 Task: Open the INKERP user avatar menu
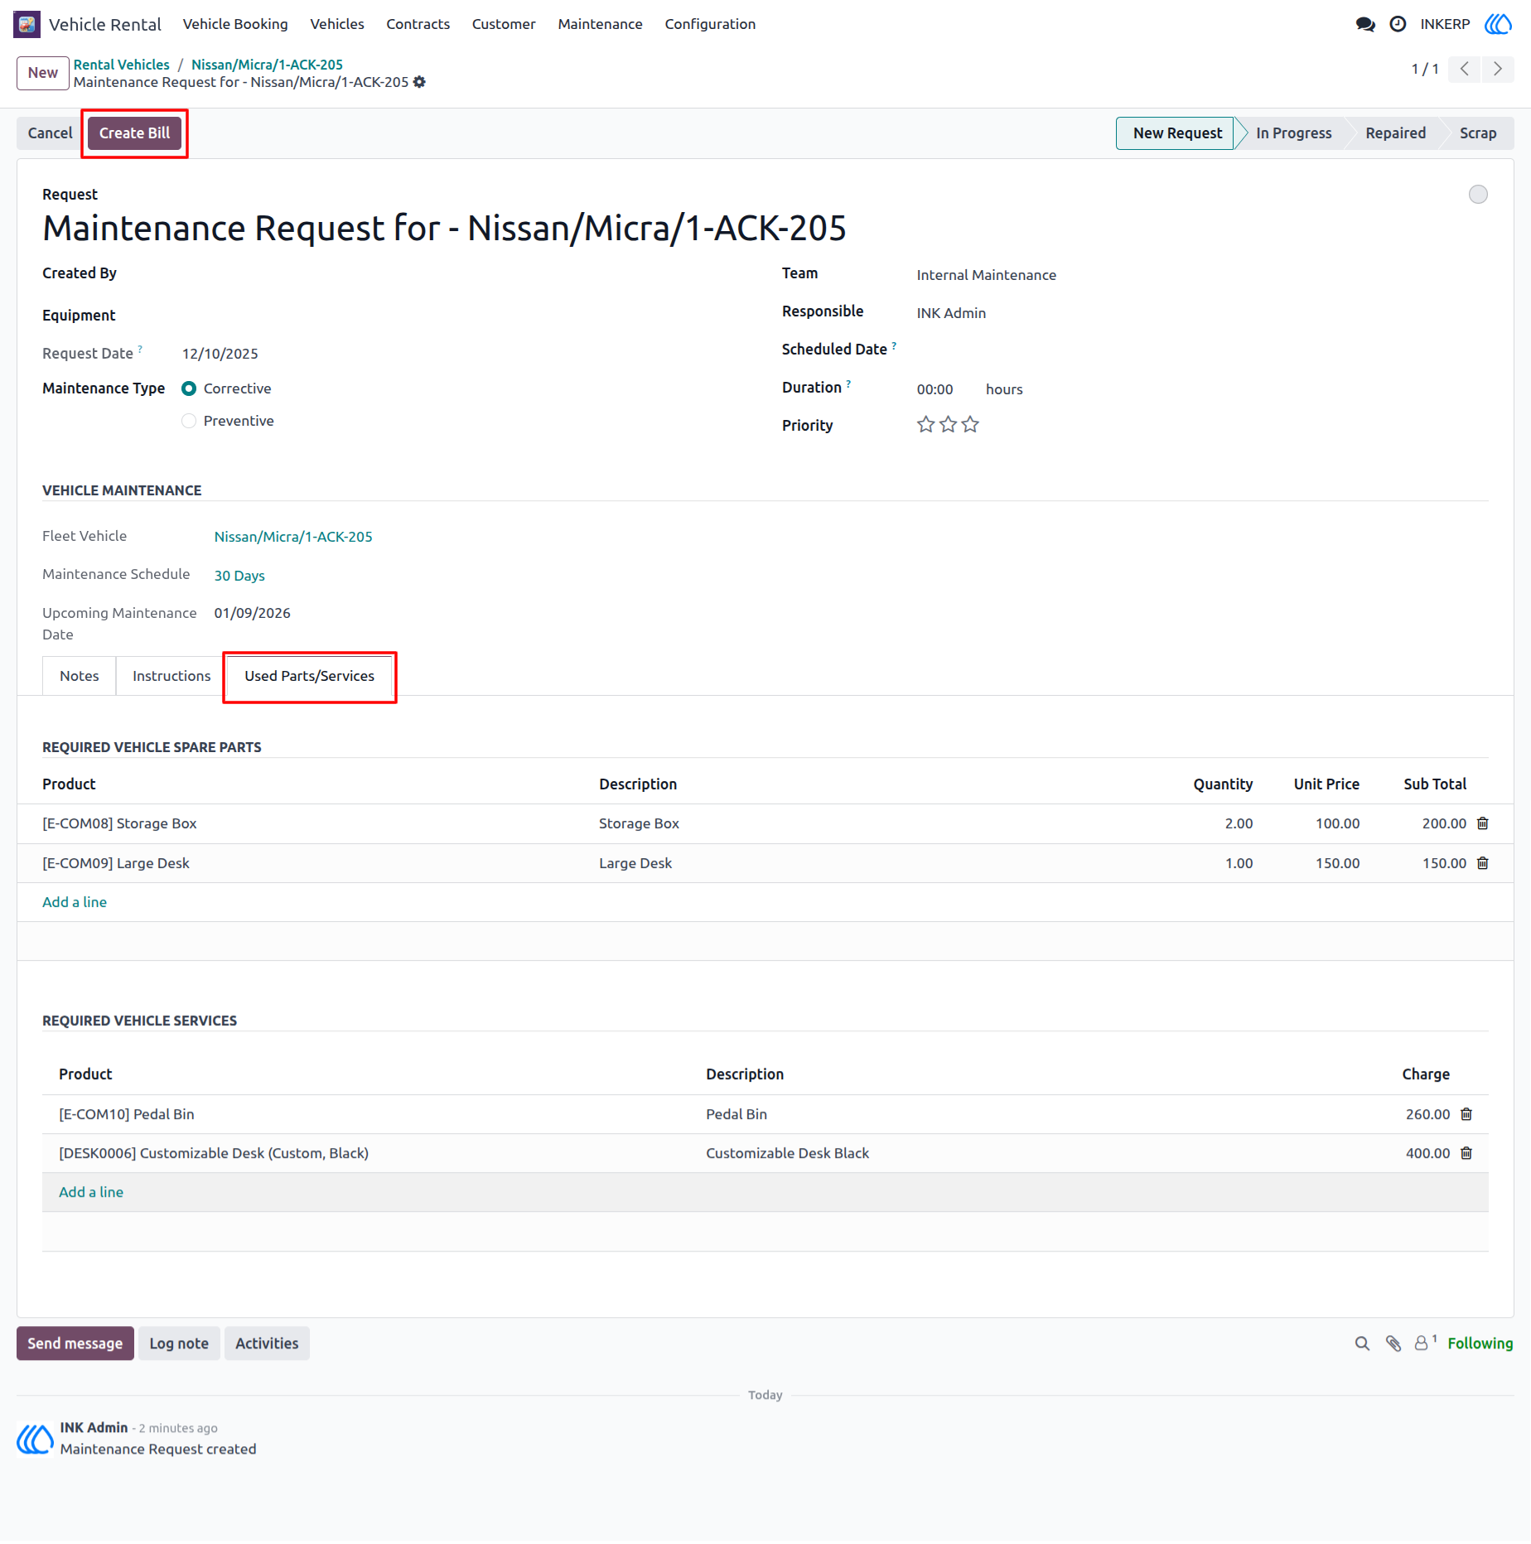(x=1498, y=24)
